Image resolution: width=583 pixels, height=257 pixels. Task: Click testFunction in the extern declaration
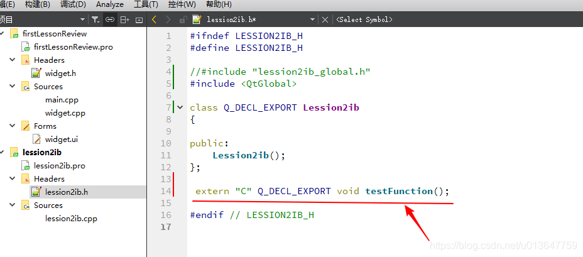pyautogui.click(x=399, y=191)
